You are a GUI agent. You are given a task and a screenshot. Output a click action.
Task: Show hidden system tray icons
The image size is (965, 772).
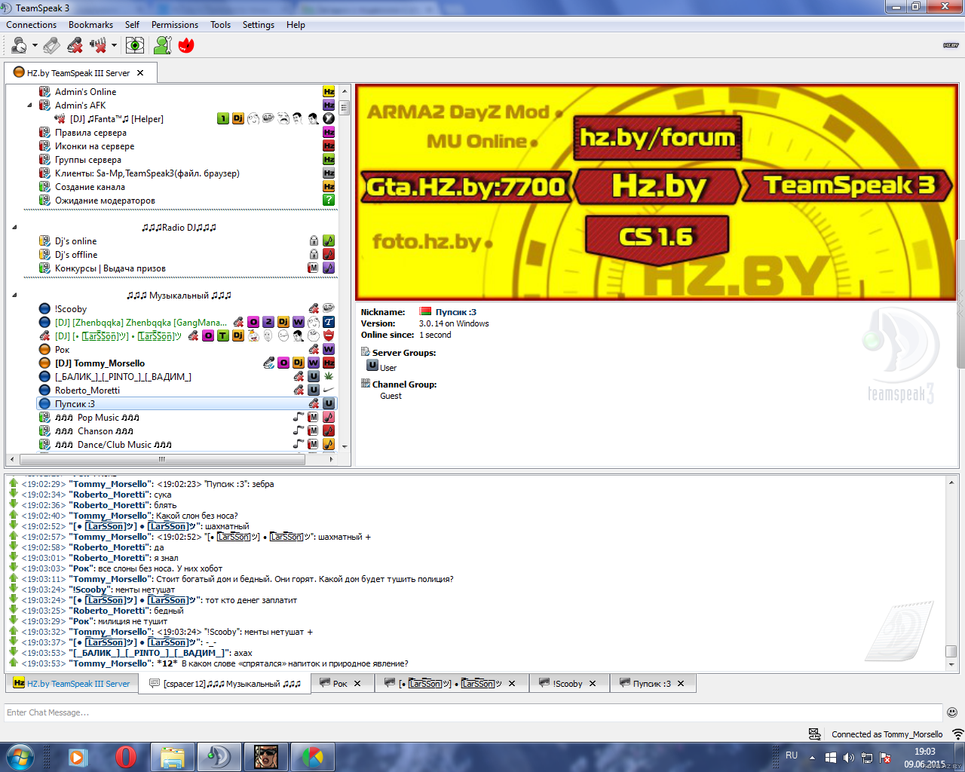812,757
